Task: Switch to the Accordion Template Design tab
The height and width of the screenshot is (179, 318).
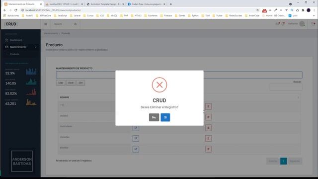Action: point(105,4)
